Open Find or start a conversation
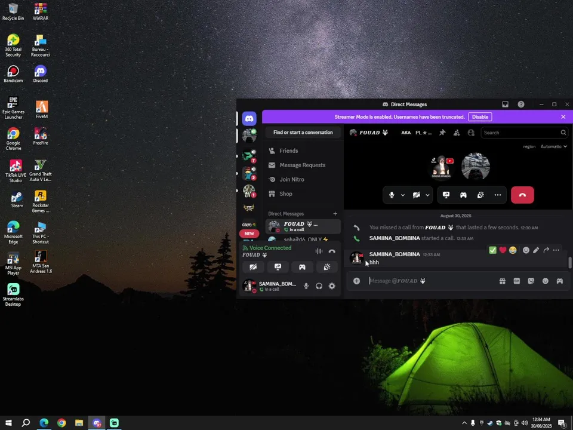 (x=303, y=132)
